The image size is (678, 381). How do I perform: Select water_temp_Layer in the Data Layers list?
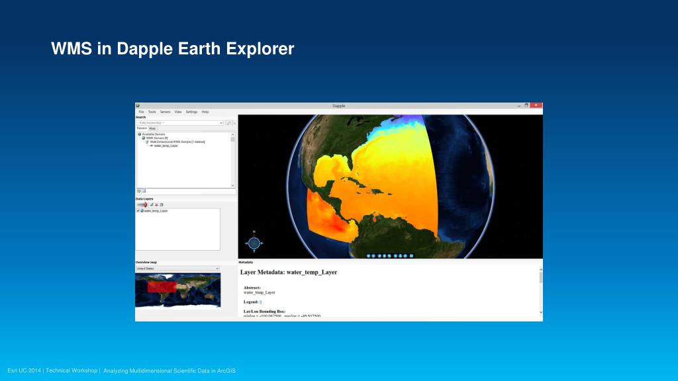[x=156, y=211]
